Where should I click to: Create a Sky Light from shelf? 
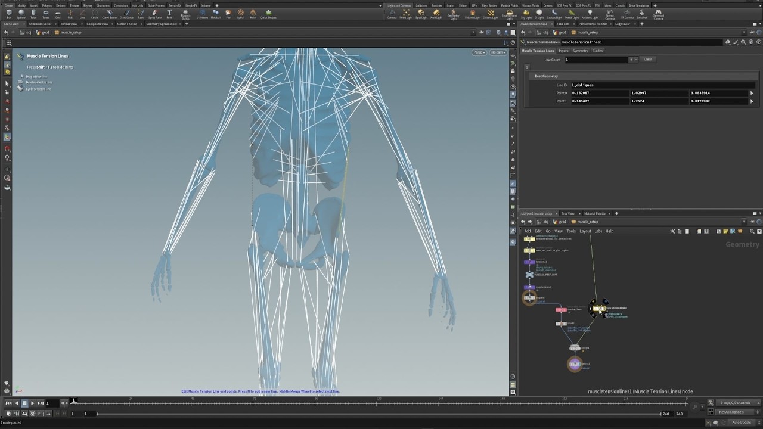click(x=526, y=14)
